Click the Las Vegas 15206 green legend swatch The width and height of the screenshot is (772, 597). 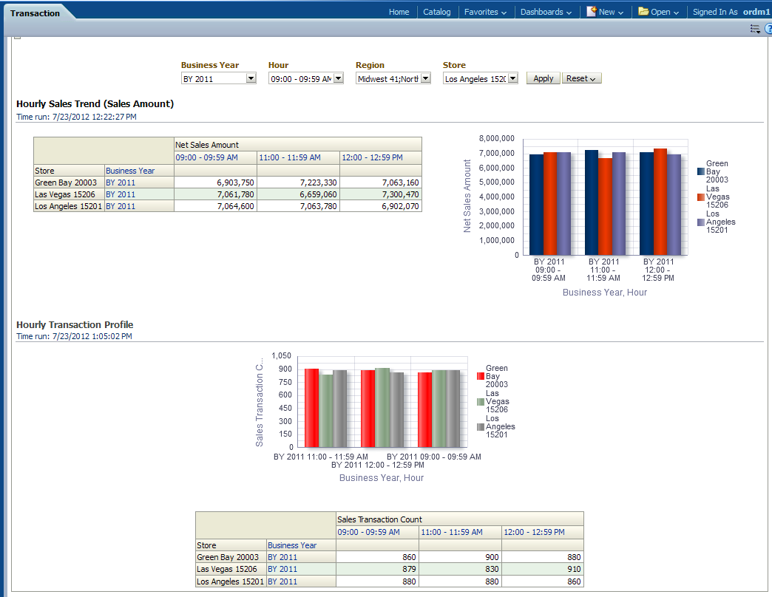point(481,401)
